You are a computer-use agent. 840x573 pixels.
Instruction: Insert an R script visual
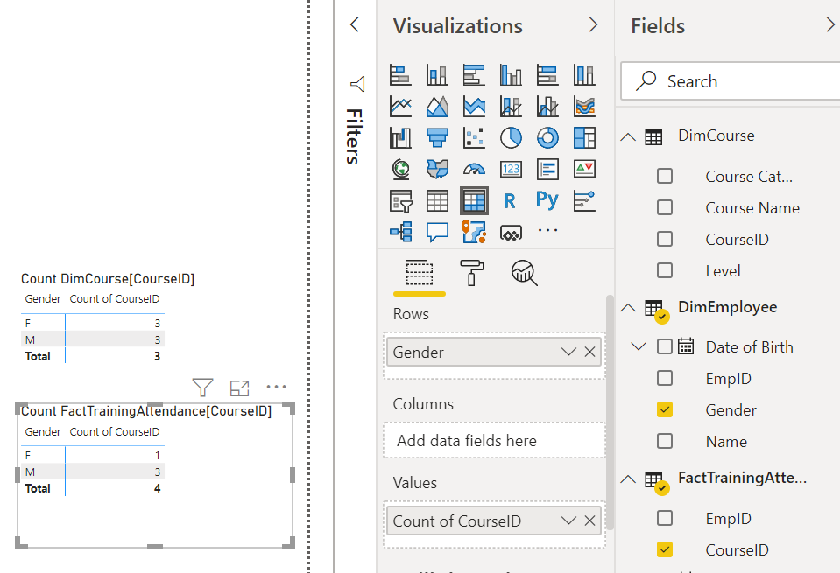tap(511, 200)
